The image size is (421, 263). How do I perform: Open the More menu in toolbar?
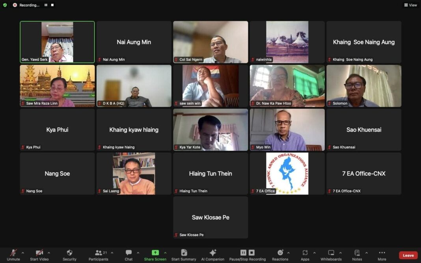(382, 253)
